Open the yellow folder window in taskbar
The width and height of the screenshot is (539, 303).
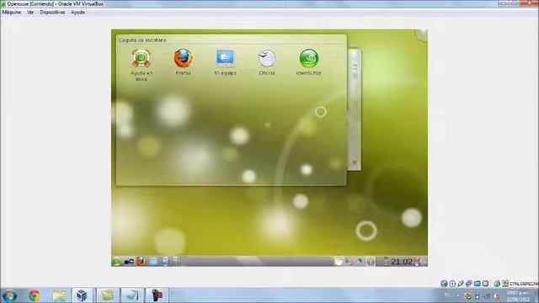107,295
